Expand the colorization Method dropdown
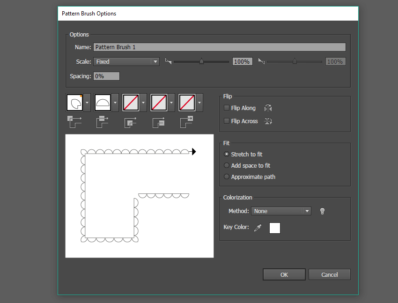This screenshot has width=398, height=303. (x=281, y=211)
